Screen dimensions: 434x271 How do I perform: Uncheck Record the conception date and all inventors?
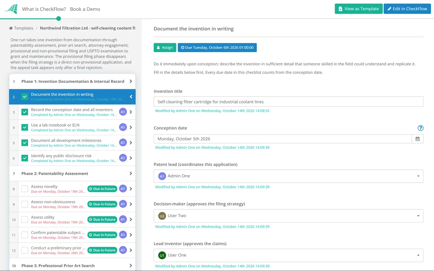(x=25, y=112)
